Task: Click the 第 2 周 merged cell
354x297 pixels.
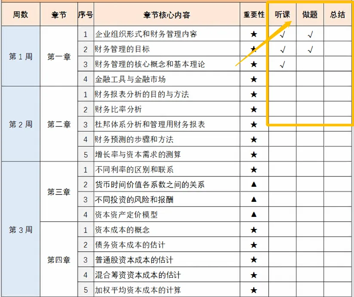Action: 21,124
